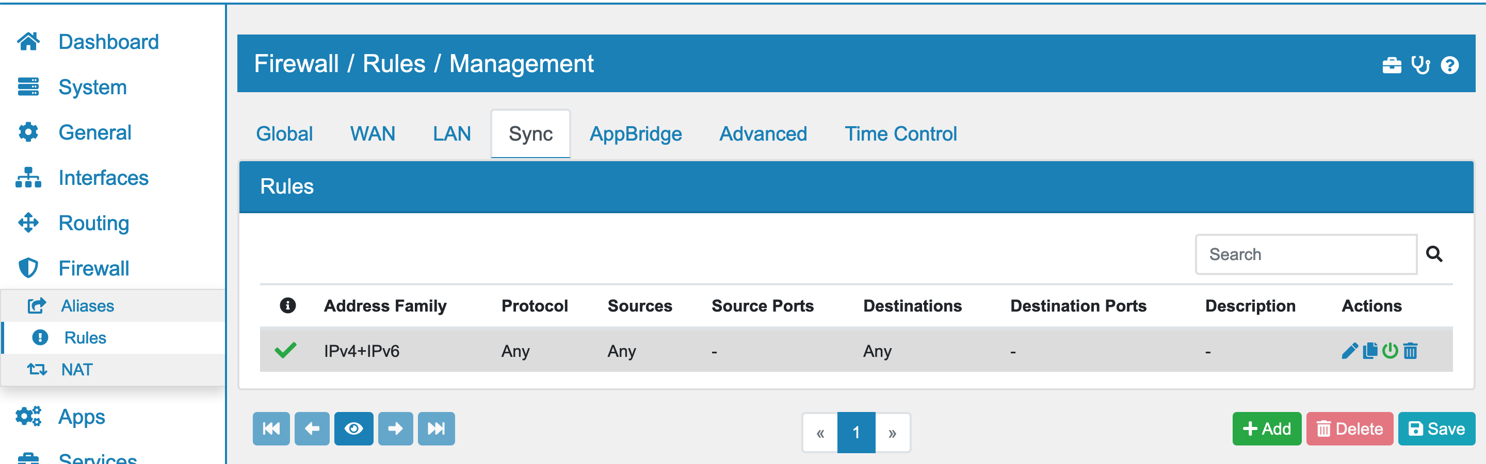Focus the Search input field
The image size is (1486, 464).
tap(1306, 254)
